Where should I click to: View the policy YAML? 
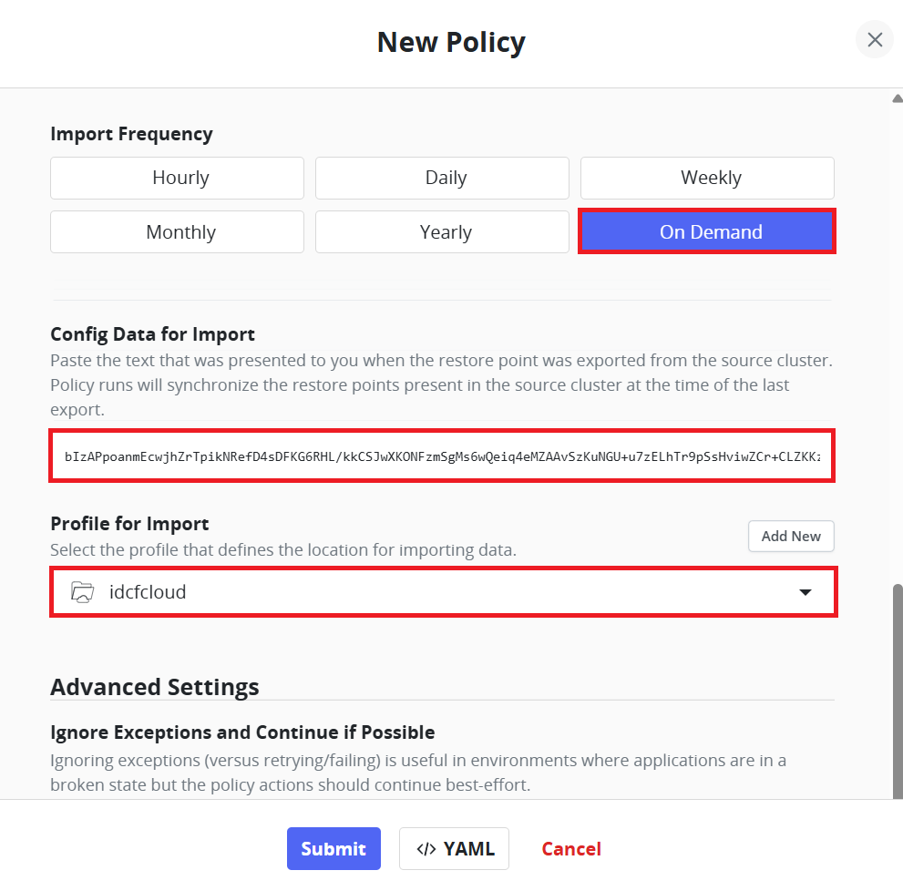[x=454, y=848]
